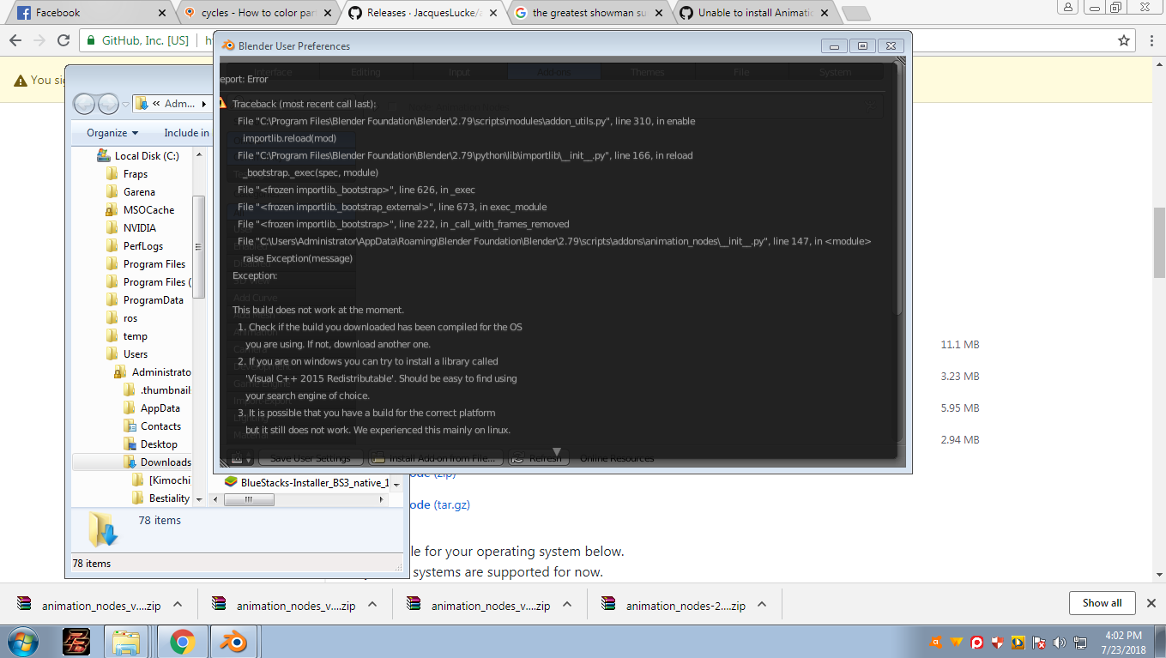Close the Releases - JacquesLucke tab
This screenshot has width=1166, height=658.
[x=492, y=13]
